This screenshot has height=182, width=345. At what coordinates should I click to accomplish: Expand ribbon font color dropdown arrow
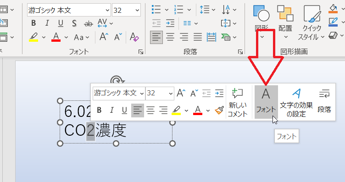click(66, 38)
